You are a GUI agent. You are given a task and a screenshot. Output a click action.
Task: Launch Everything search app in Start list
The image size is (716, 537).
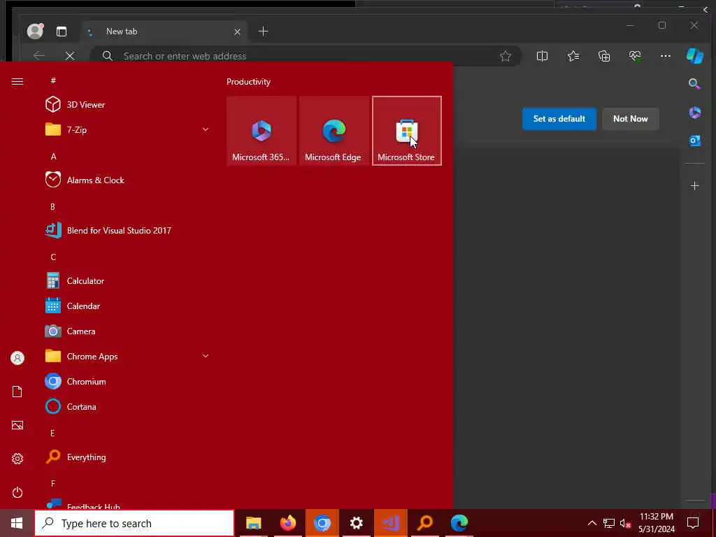click(128, 457)
